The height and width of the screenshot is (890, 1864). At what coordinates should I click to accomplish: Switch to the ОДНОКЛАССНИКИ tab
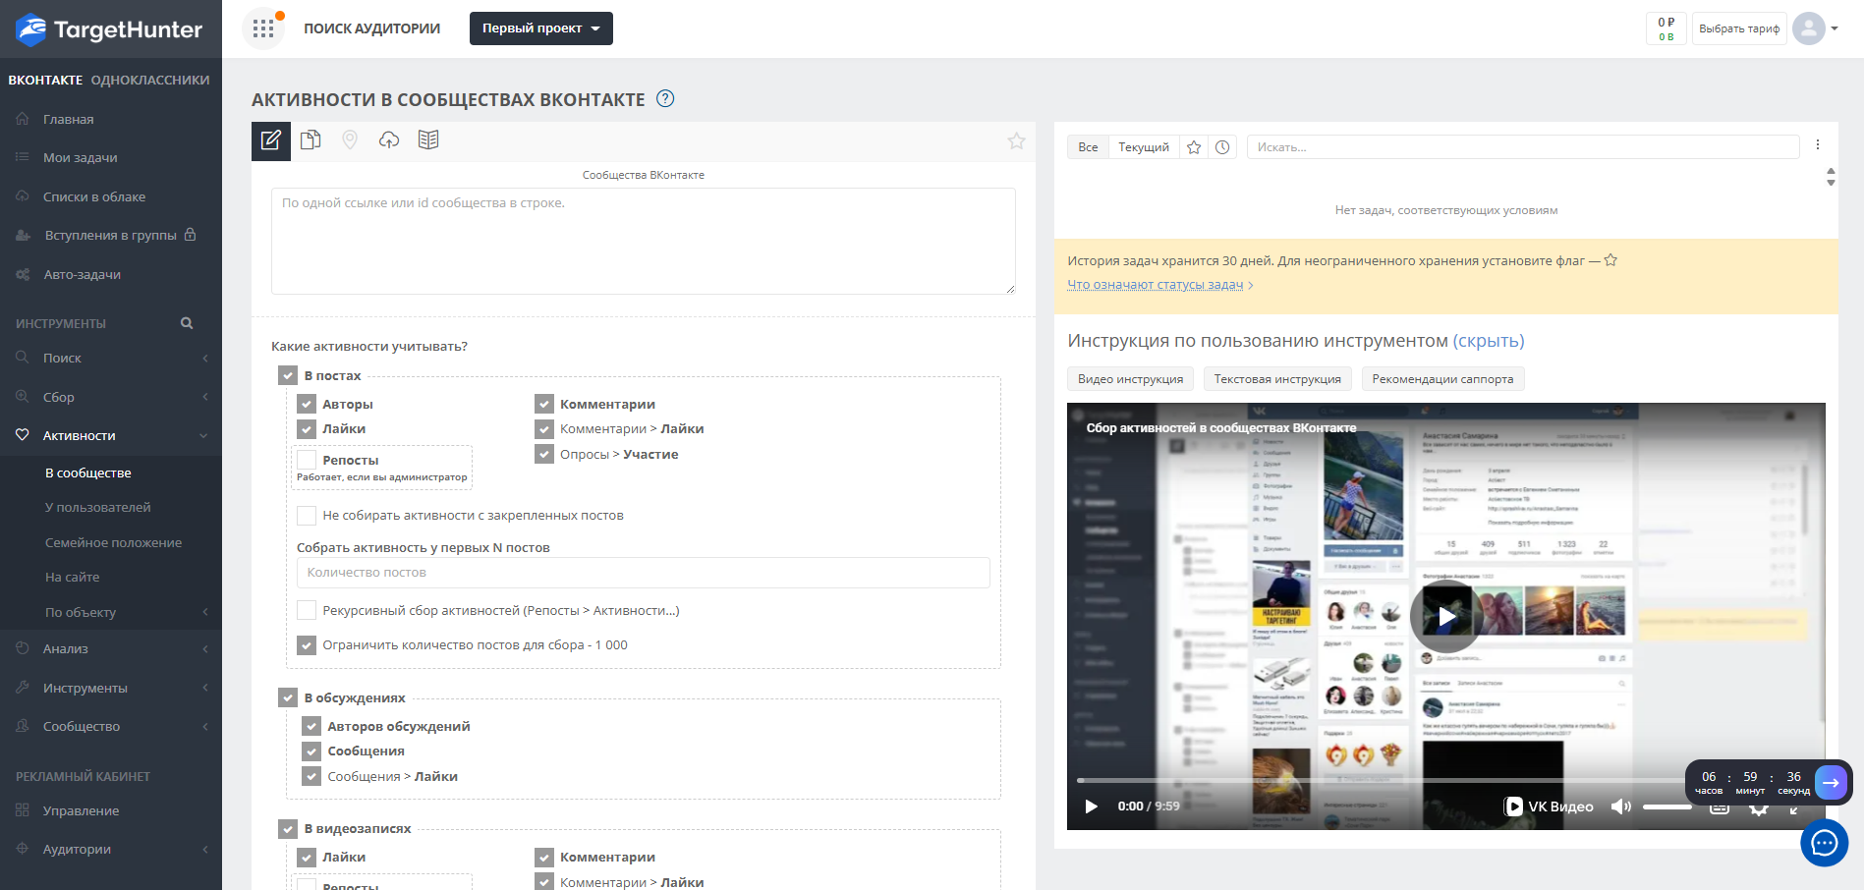(x=150, y=80)
